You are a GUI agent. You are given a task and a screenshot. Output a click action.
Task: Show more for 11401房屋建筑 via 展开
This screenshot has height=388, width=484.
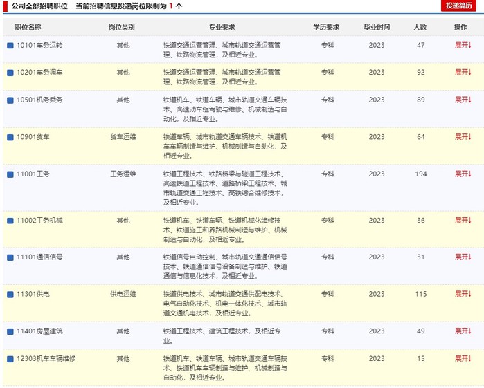[463, 331]
